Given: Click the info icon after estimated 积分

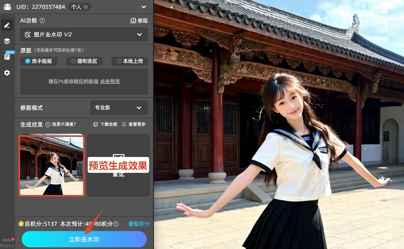Looking at the screenshot, I should (116, 224).
